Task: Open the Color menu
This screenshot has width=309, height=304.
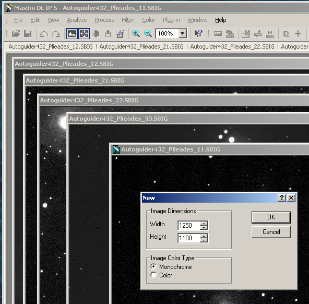Action: click(149, 20)
